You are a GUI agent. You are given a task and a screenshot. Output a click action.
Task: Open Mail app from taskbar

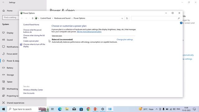click(x=74, y=109)
